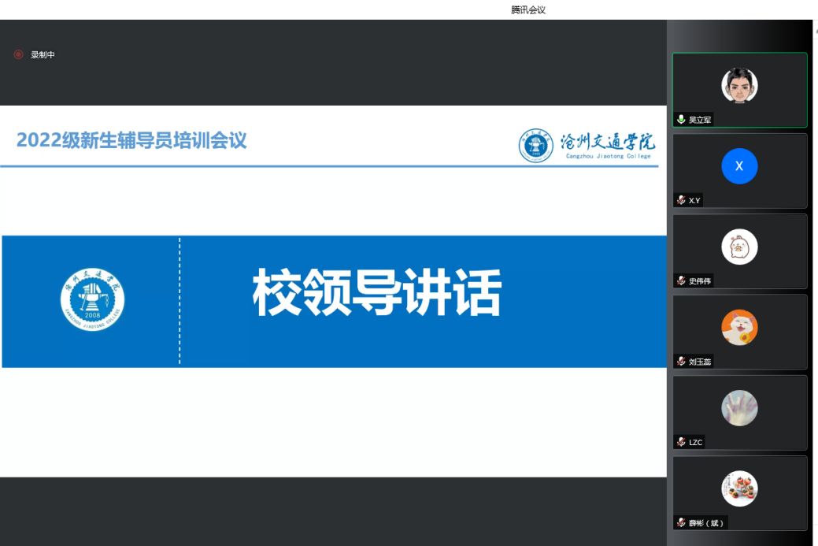Click the participant name label 吴立军
Viewport: 818px width, 546px height.
(x=700, y=121)
